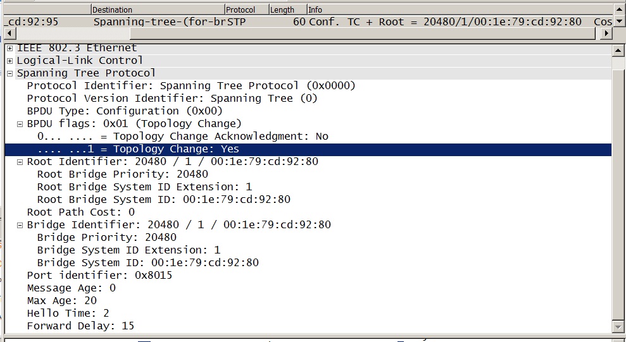Collapse the Spanning Tree Protocol node
Image resolution: width=626 pixels, height=342 pixels.
pos(9,74)
